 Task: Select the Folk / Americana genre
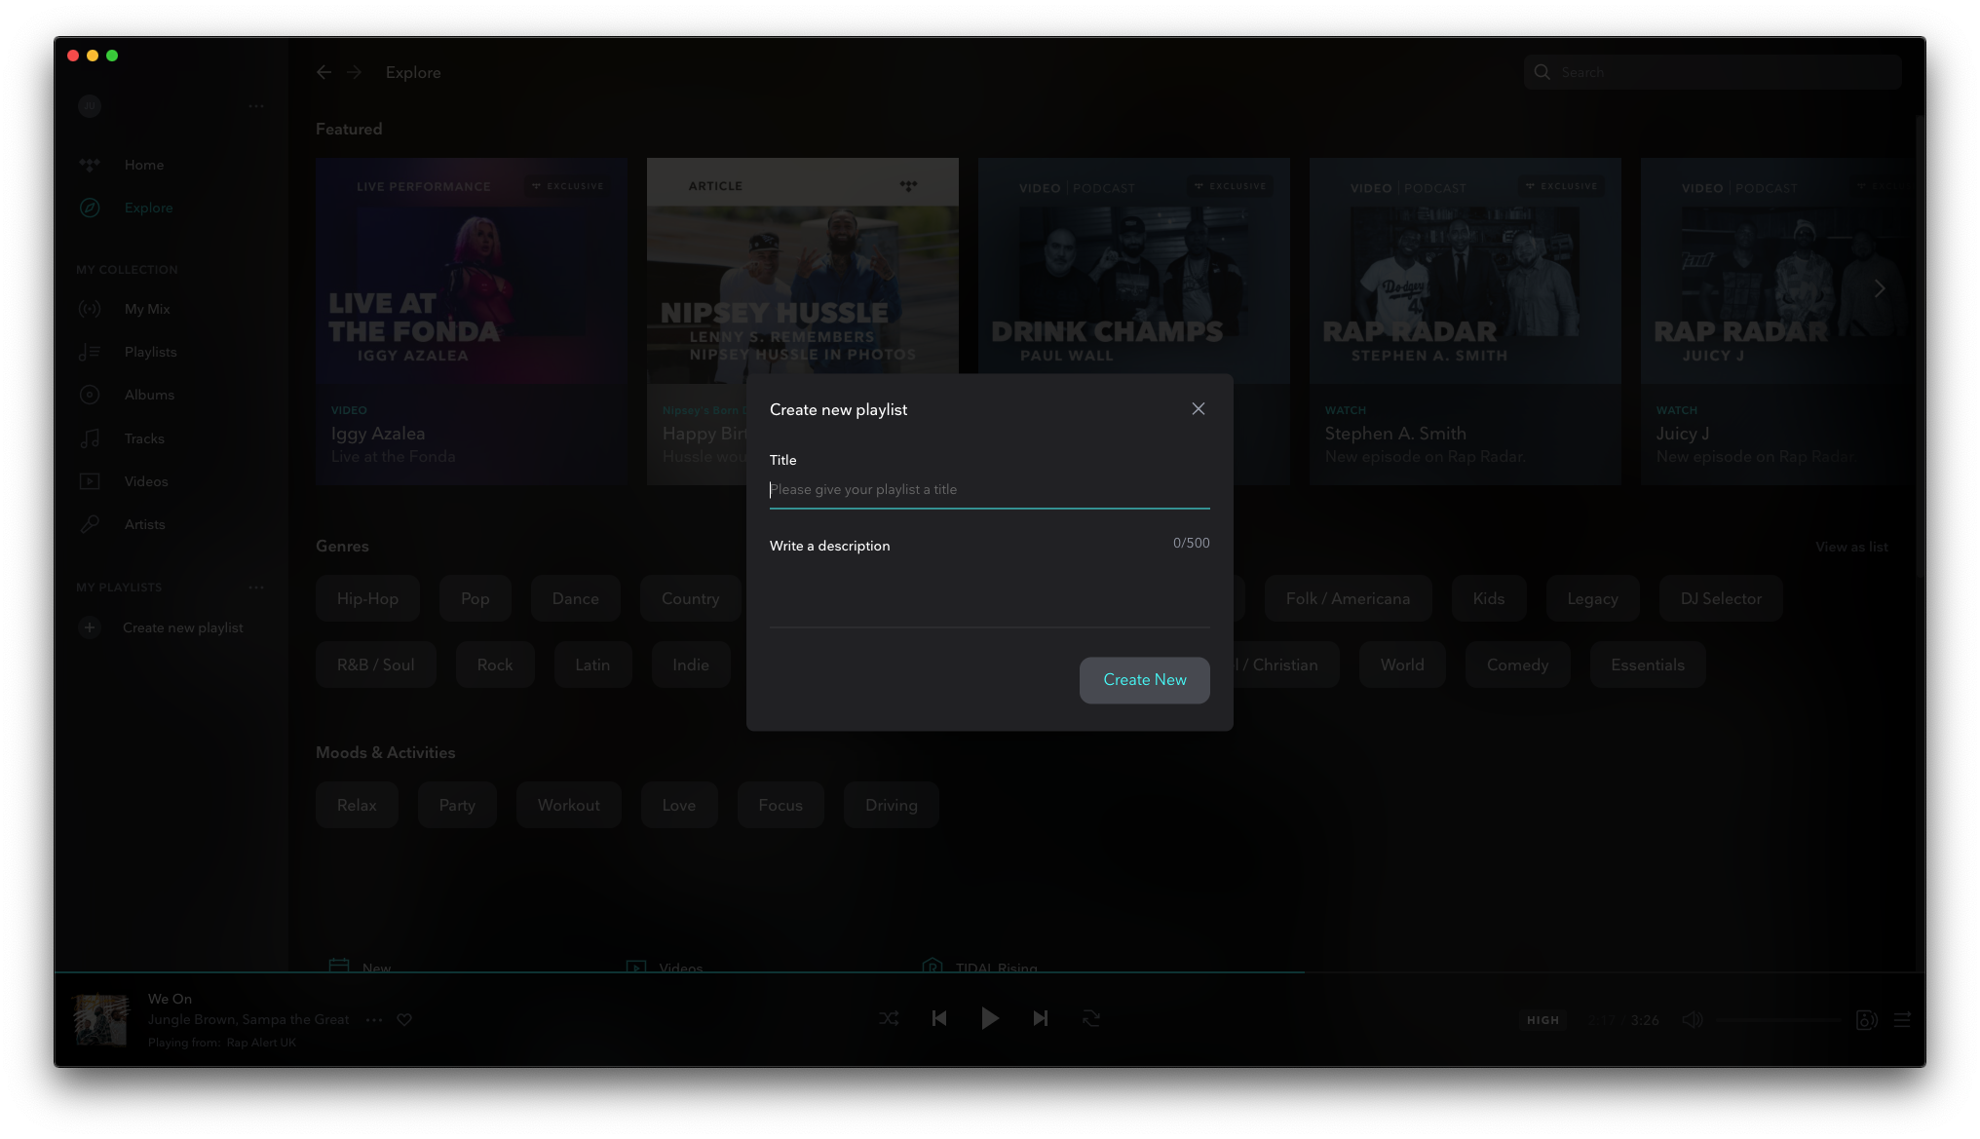point(1348,599)
